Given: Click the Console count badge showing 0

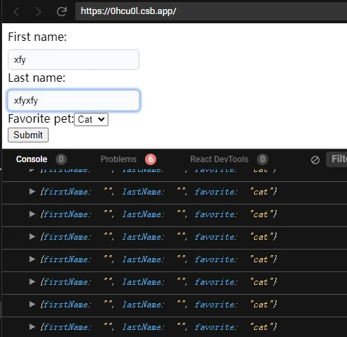Looking at the screenshot, I should coord(61,159).
